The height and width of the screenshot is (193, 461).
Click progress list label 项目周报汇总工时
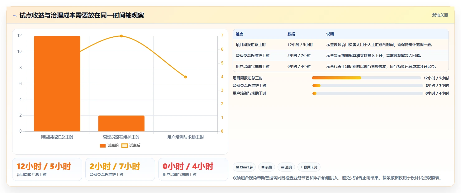(x=248, y=78)
